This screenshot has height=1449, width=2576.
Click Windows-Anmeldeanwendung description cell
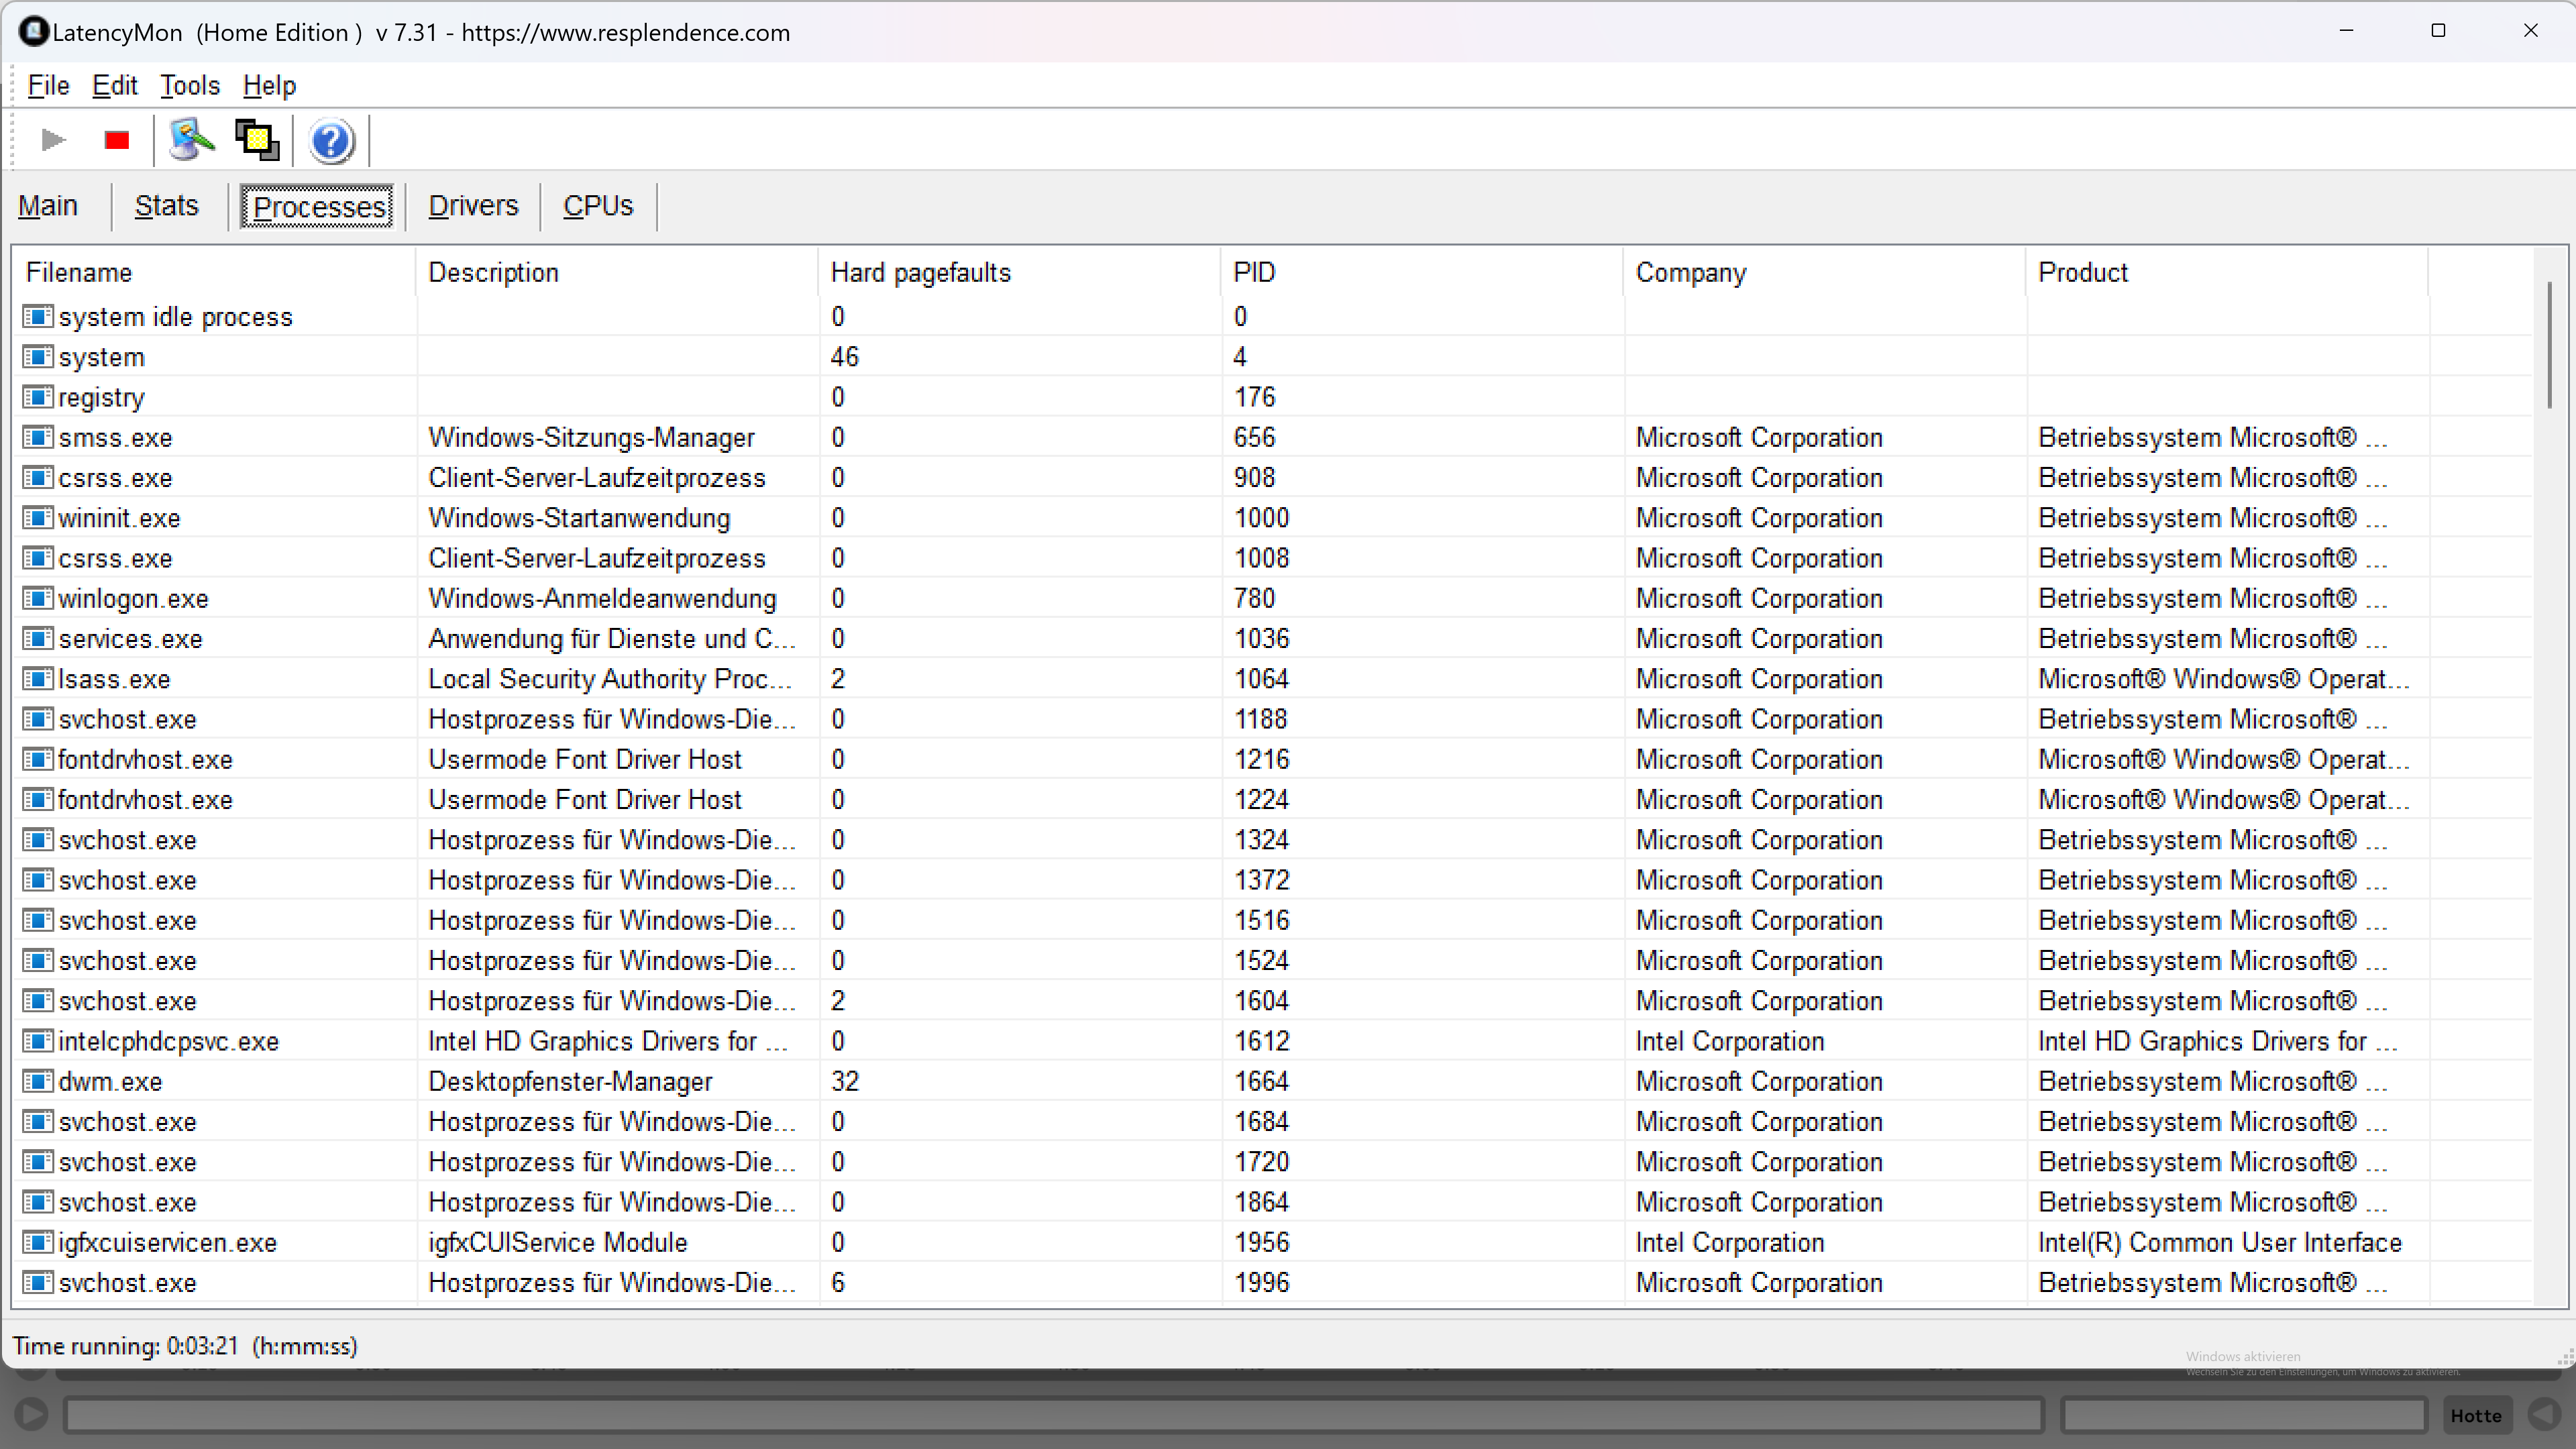602,598
